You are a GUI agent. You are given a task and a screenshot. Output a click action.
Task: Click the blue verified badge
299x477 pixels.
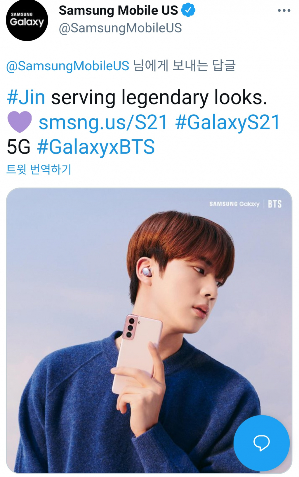pos(188,10)
